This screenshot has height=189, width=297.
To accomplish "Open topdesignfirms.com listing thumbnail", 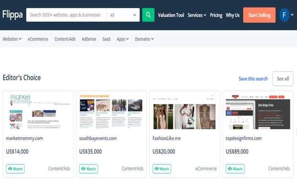I will point(258,112).
